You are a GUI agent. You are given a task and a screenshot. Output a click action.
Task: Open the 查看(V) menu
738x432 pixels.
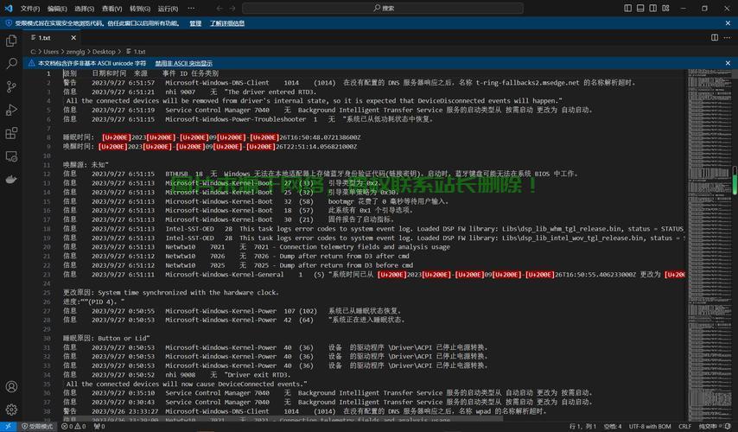point(111,9)
